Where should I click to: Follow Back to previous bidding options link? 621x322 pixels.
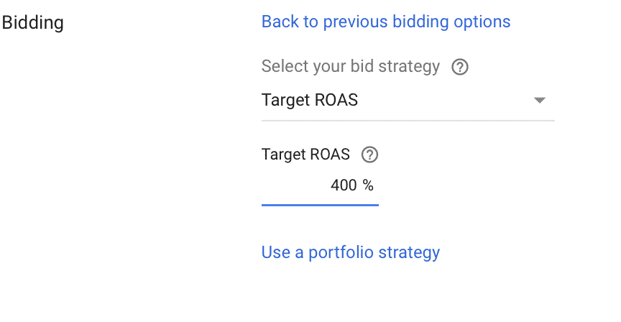click(386, 22)
